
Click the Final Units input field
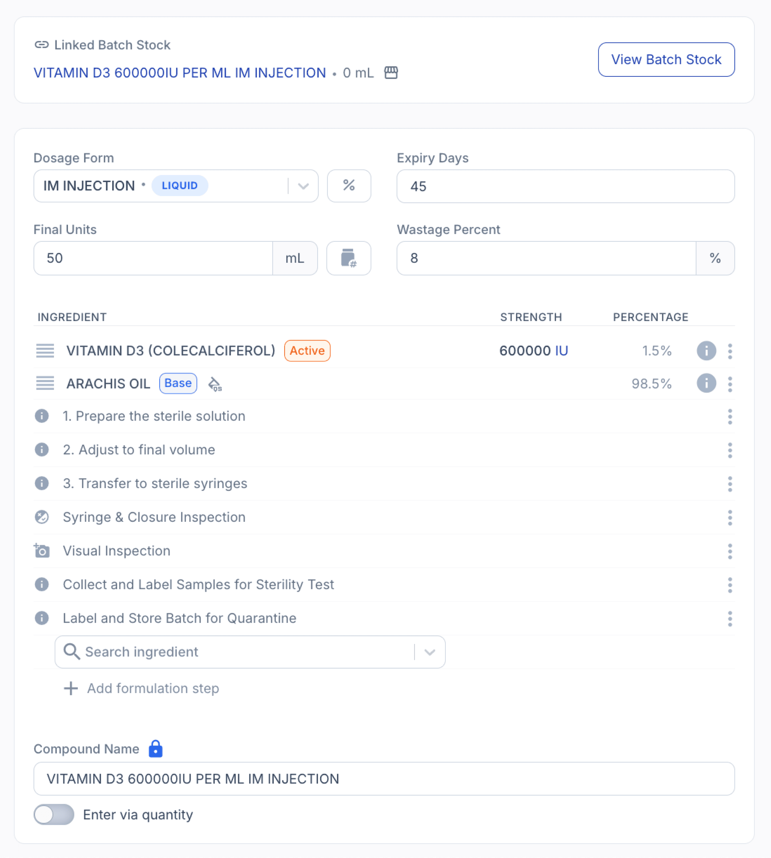coord(153,258)
